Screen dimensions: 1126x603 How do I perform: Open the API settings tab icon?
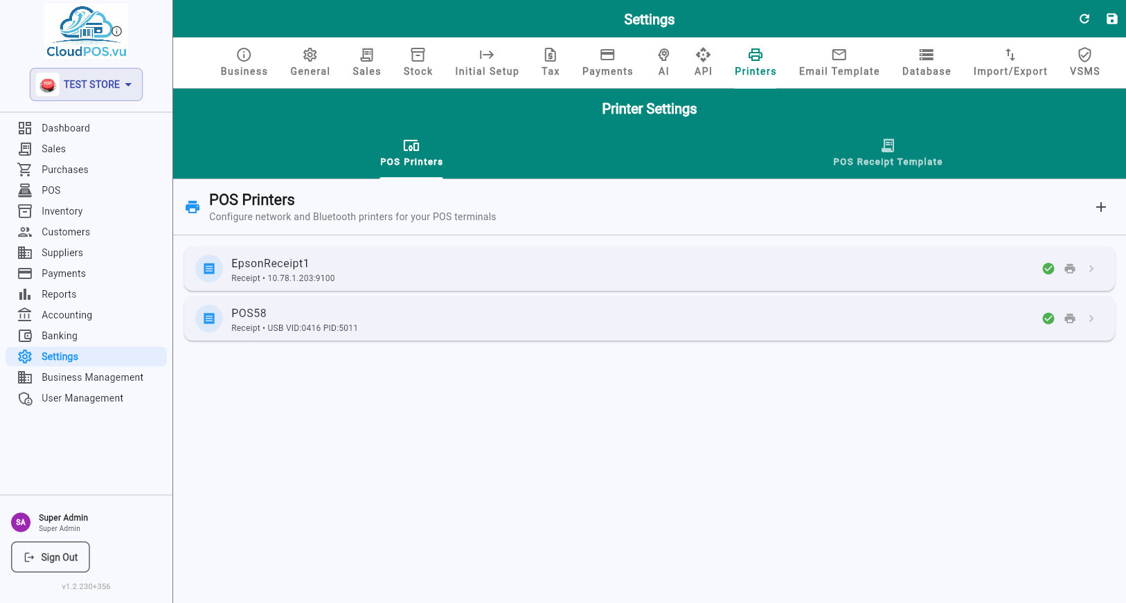(x=703, y=55)
